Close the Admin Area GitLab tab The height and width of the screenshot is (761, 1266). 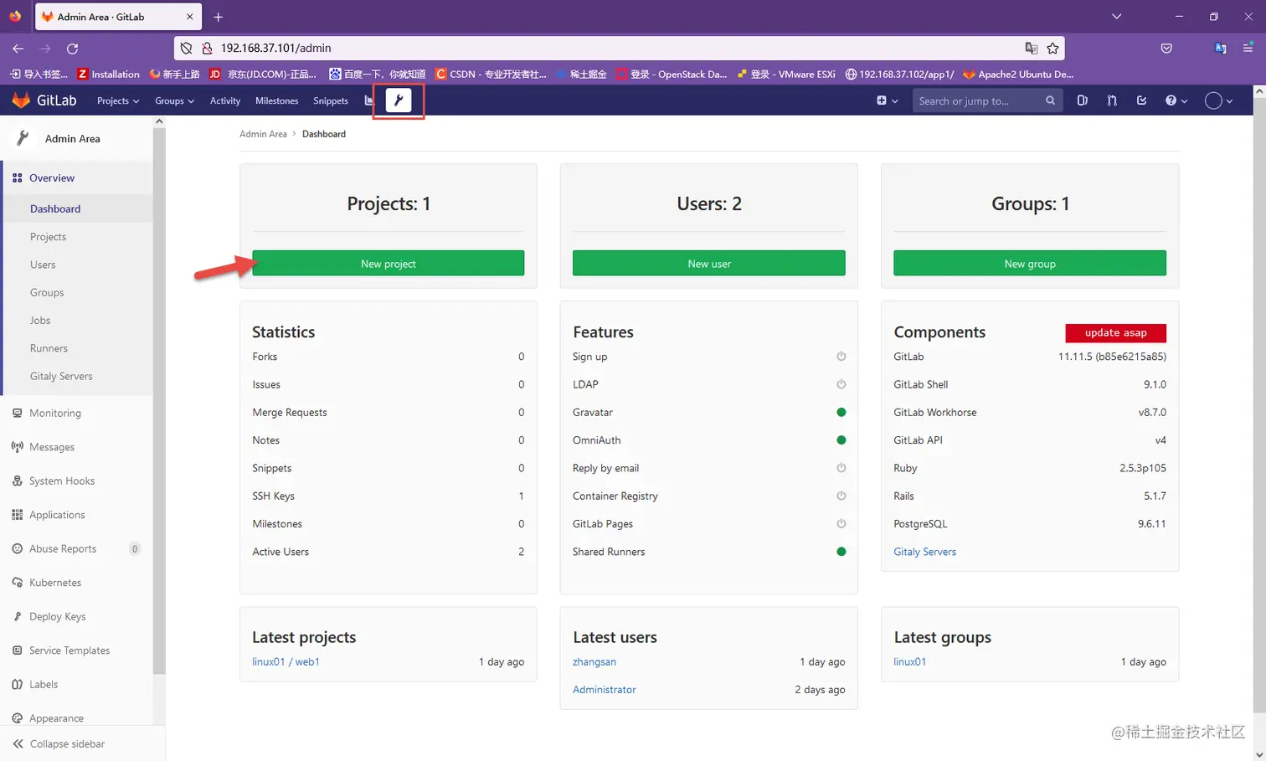click(x=190, y=17)
